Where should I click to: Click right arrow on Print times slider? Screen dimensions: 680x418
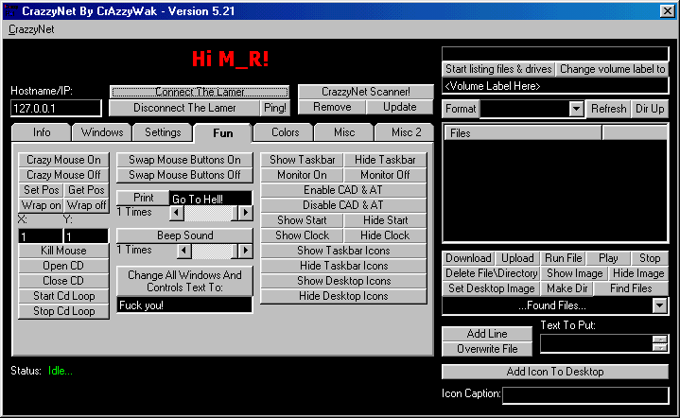coord(246,214)
